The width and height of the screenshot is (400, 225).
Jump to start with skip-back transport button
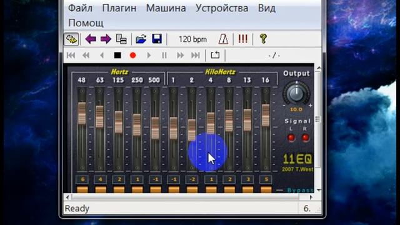click(71, 56)
